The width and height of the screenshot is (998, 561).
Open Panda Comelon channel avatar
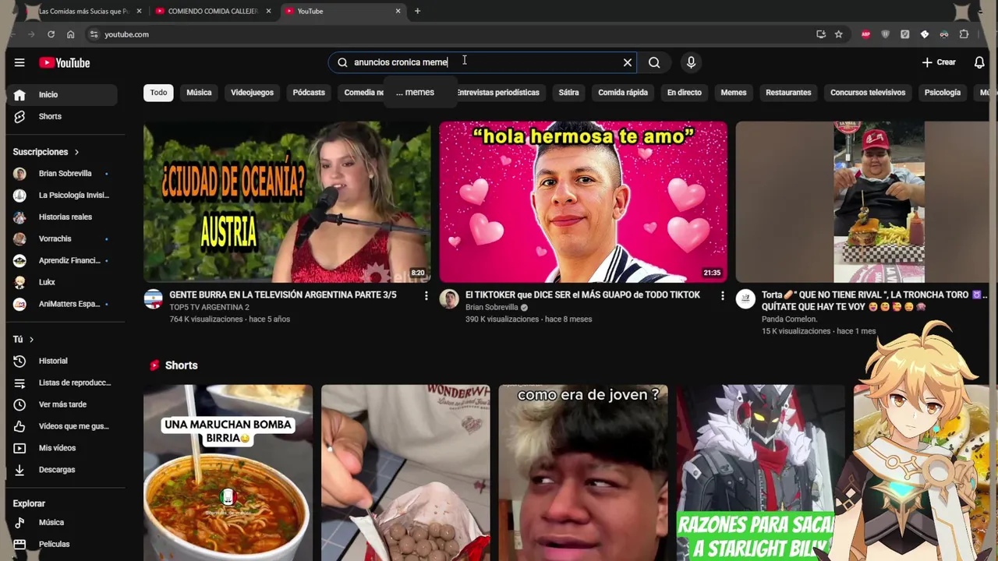[x=745, y=299]
